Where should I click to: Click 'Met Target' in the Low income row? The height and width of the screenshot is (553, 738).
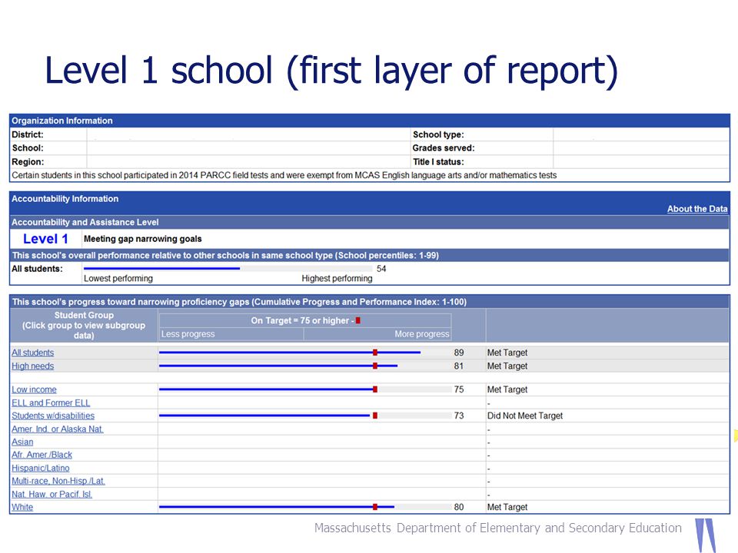tap(507, 389)
